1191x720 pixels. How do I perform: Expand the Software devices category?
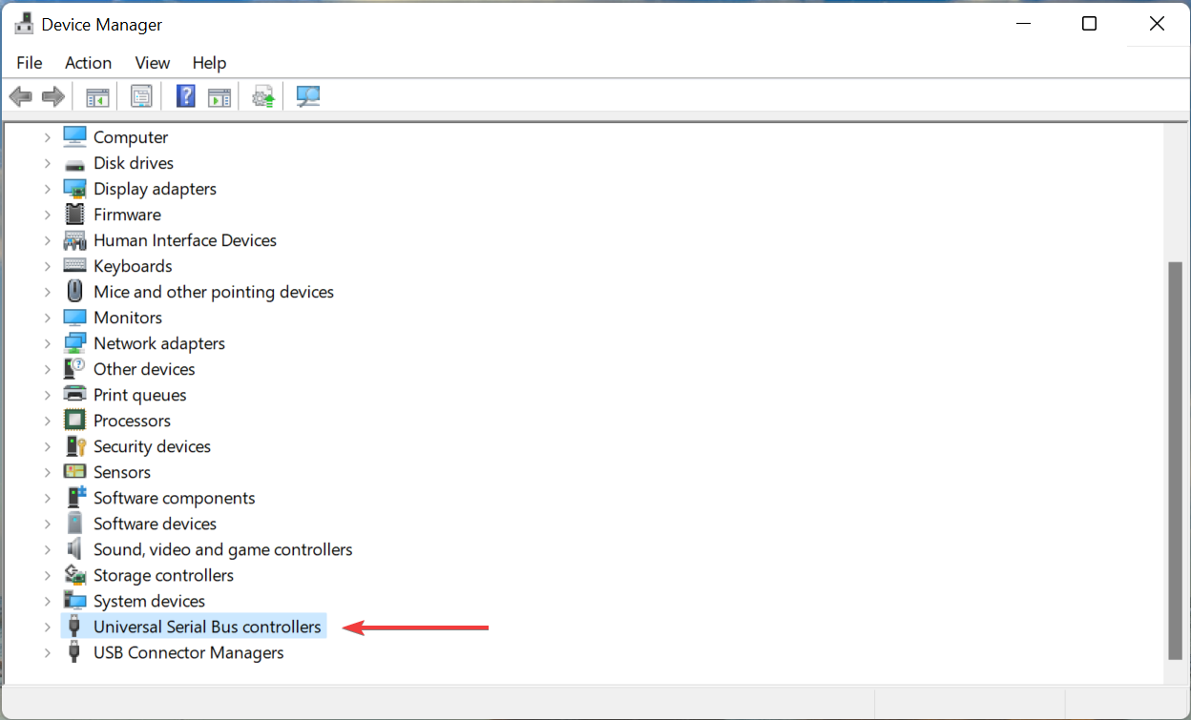(47, 524)
